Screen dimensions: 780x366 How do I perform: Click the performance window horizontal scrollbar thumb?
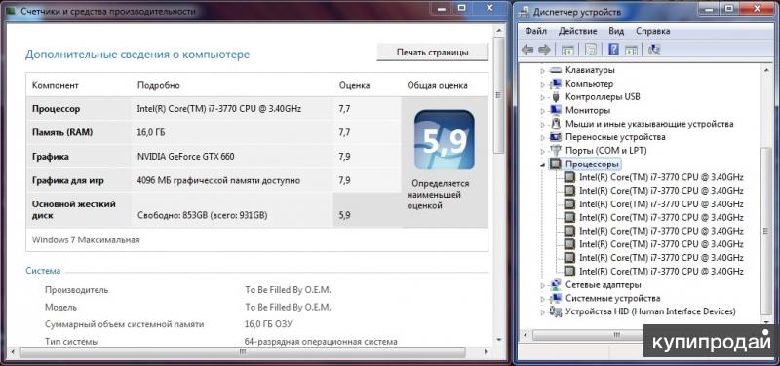coord(242,352)
